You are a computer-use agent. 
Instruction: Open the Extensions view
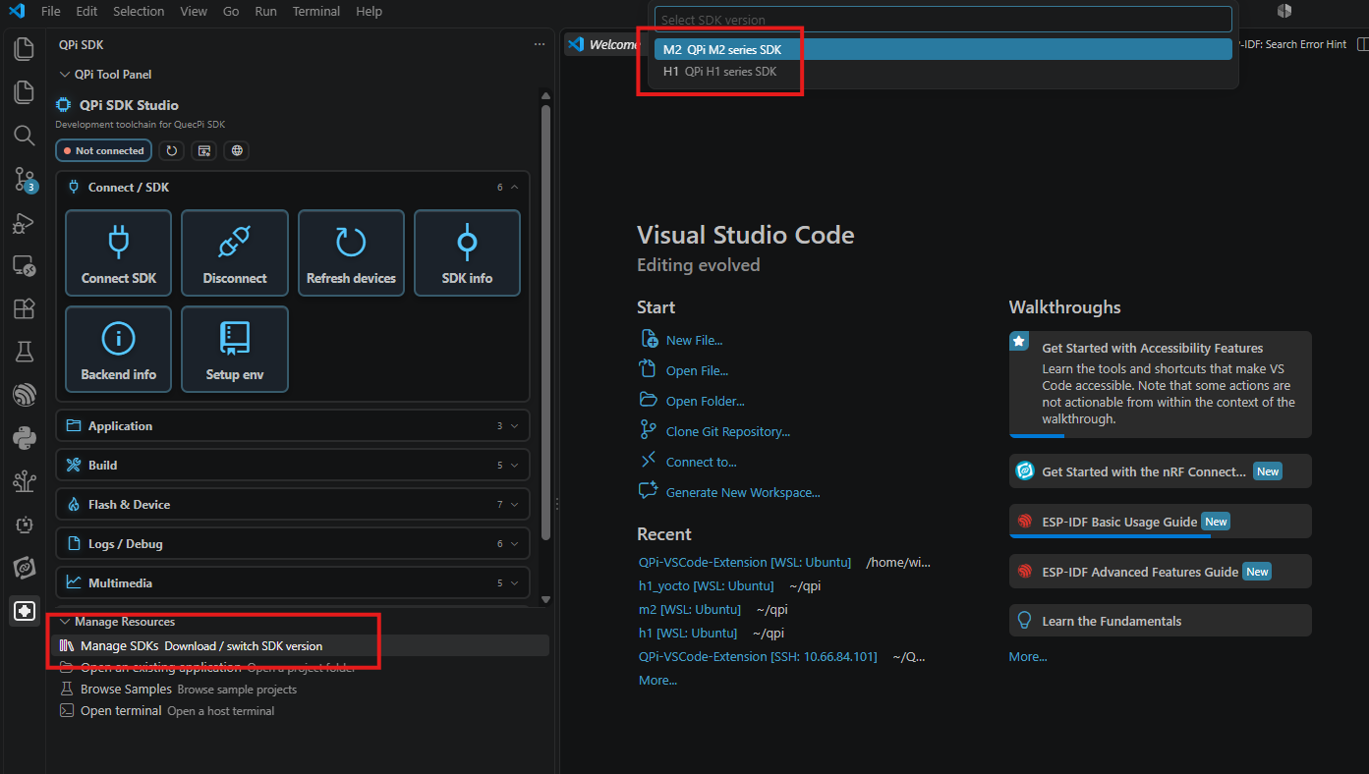[x=24, y=308]
